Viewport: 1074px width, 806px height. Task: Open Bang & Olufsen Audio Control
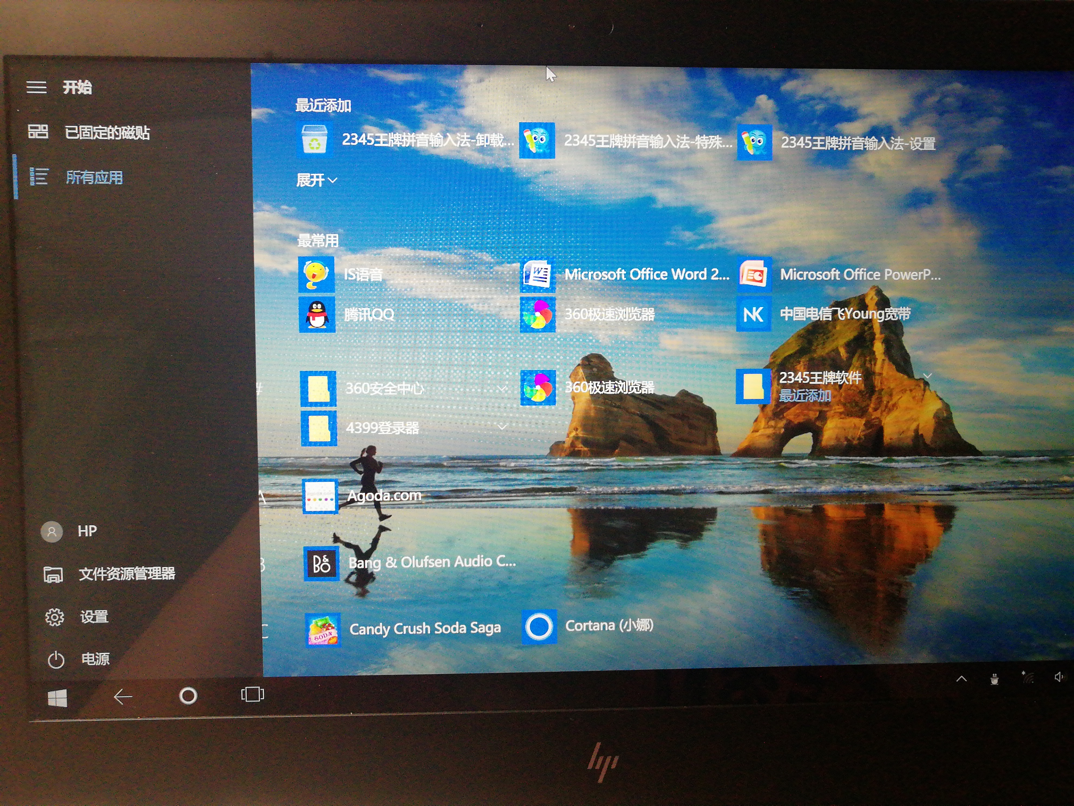[x=410, y=563]
